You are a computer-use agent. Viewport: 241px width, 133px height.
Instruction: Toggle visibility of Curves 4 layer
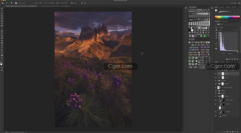point(216,78)
